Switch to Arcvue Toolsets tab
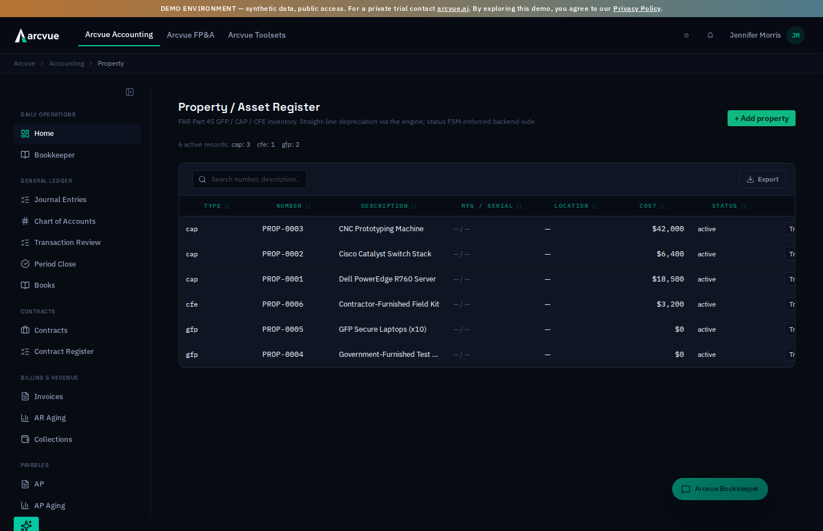This screenshot has height=531, width=823. click(x=257, y=35)
